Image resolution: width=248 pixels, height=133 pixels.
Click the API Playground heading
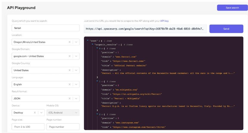click(21, 8)
